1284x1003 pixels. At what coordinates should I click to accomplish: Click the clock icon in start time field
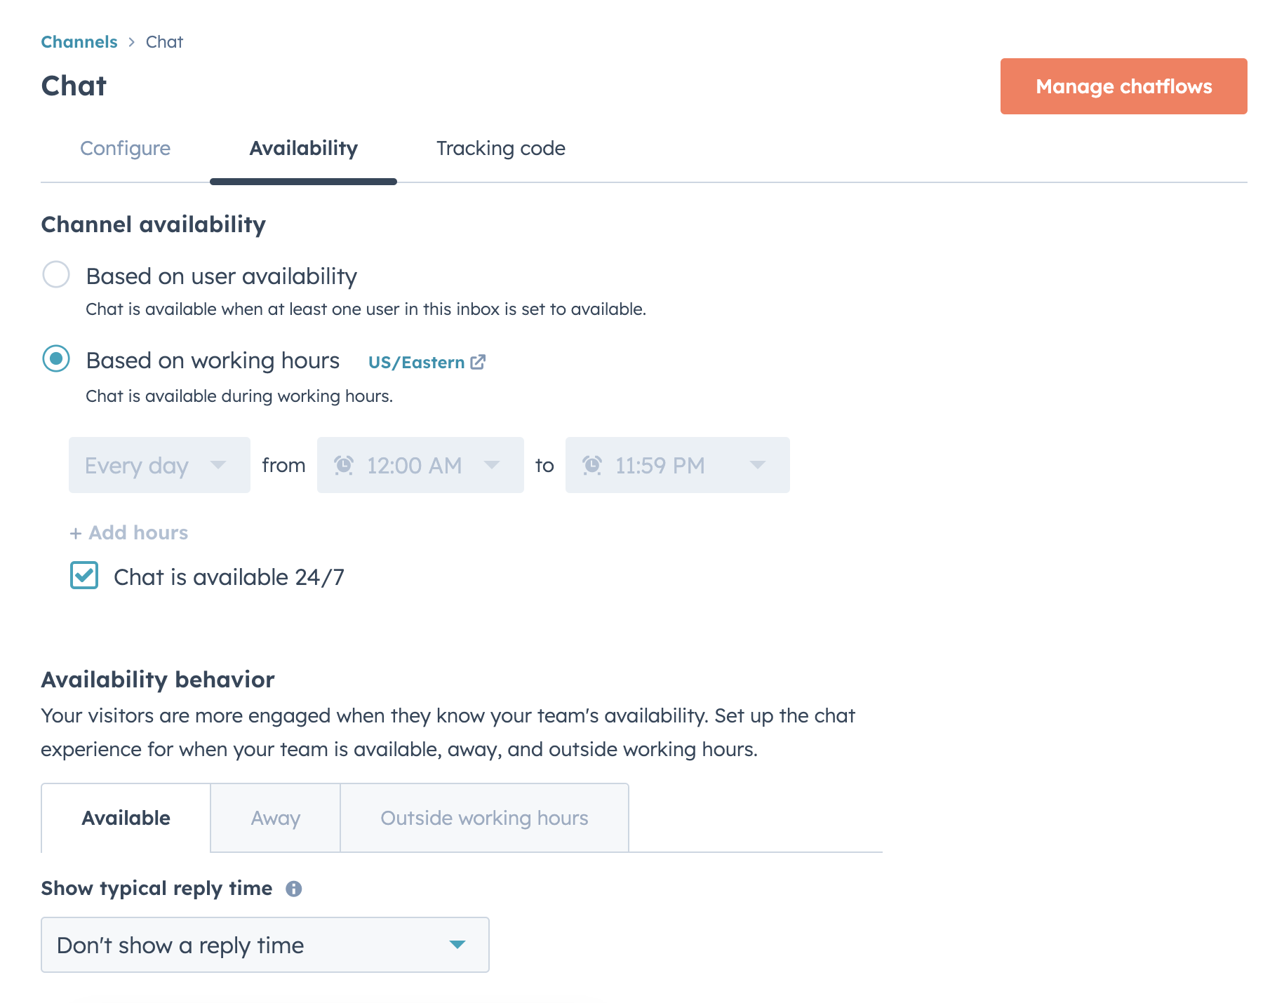tap(344, 465)
